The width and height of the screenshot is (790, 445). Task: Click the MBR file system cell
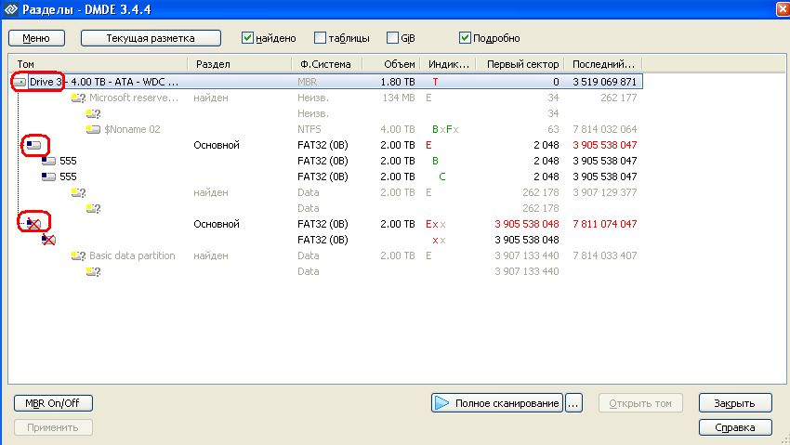308,82
